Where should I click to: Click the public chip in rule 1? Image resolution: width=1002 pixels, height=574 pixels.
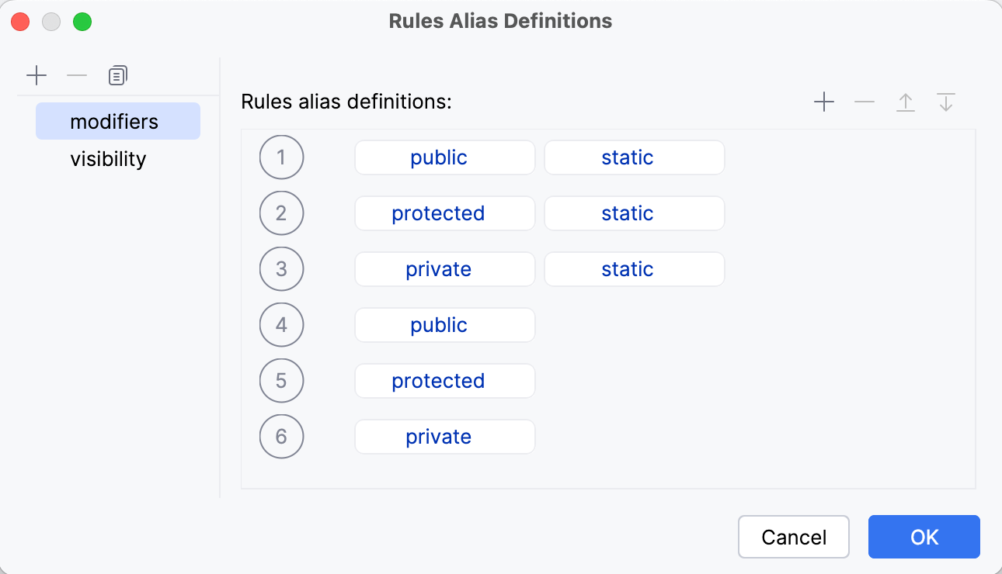click(x=444, y=157)
